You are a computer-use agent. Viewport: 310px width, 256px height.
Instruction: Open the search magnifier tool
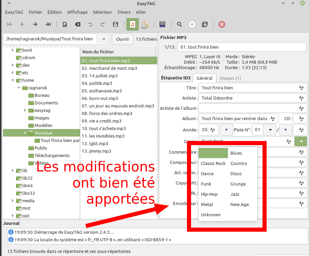179,24
